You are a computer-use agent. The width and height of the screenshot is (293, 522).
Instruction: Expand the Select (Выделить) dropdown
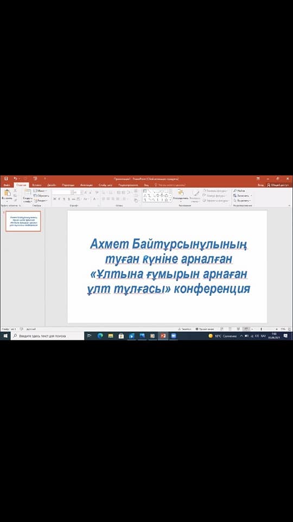[242, 201]
